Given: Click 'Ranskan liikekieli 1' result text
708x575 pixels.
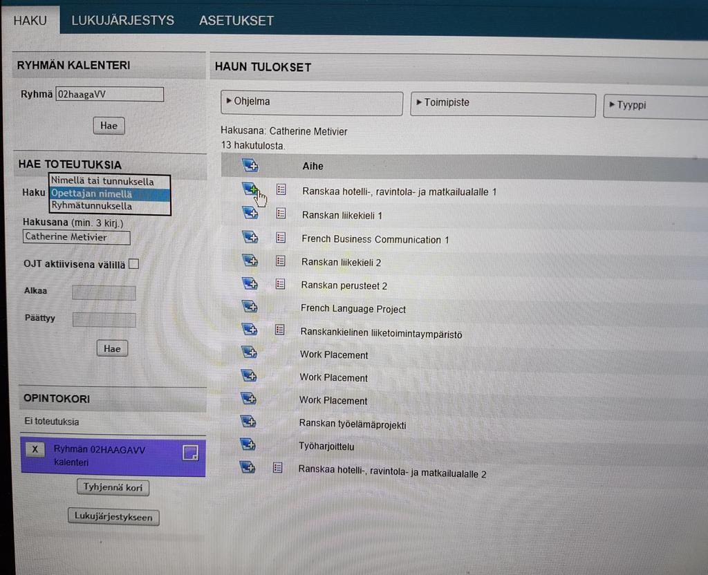Looking at the screenshot, I should click(342, 216).
